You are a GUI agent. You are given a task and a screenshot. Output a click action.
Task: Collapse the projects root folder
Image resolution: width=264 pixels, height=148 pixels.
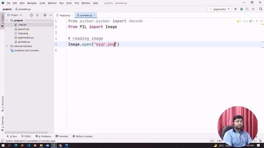[7, 20]
